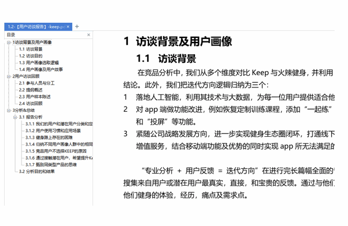Jump to 3.1.4 归纳不同用户画像人群
The image size is (348, 226).
click(x=59, y=144)
